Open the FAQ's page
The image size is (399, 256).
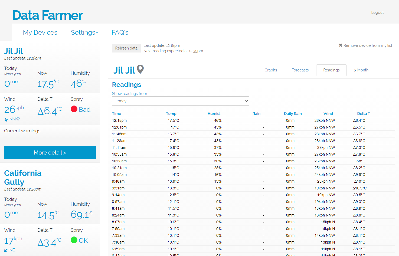pyautogui.click(x=120, y=32)
